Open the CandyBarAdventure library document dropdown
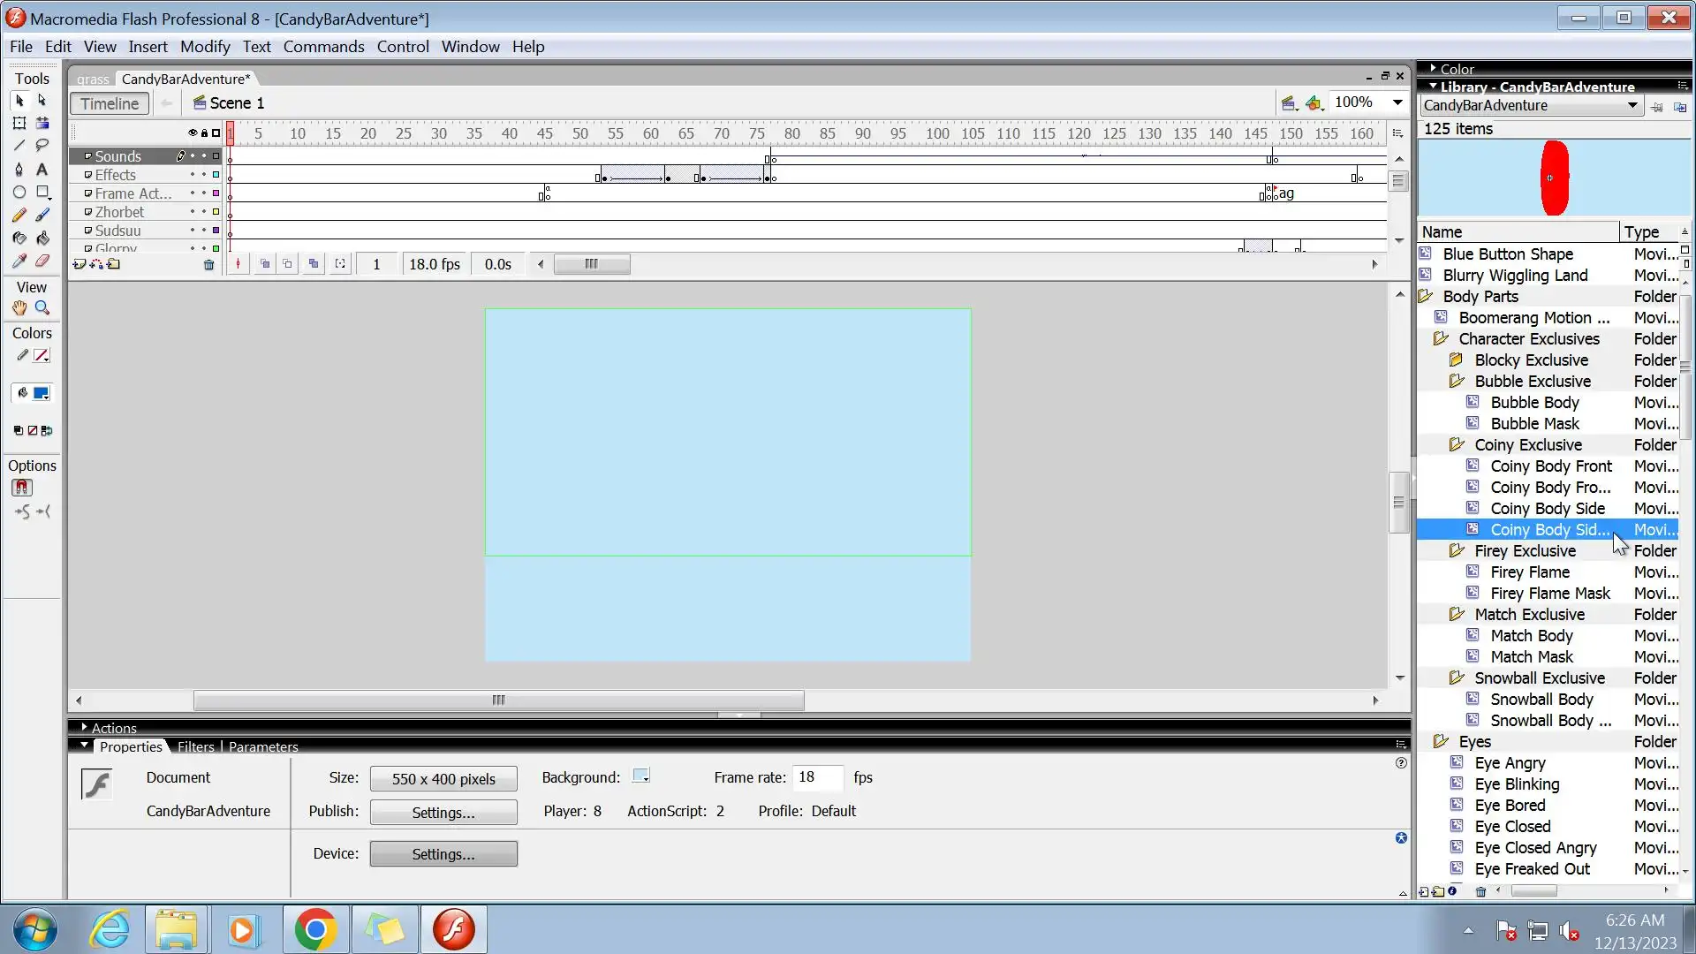Image resolution: width=1696 pixels, height=954 pixels. 1632,106
